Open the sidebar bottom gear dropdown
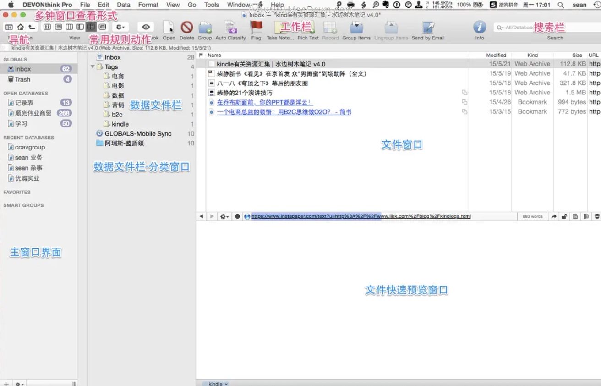This screenshot has height=386, width=601. [x=20, y=383]
